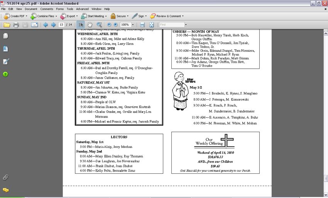The image size is (328, 198).
Task: Click the 'USHERS — MONTH OF MAY' heading
Action: click(x=196, y=32)
